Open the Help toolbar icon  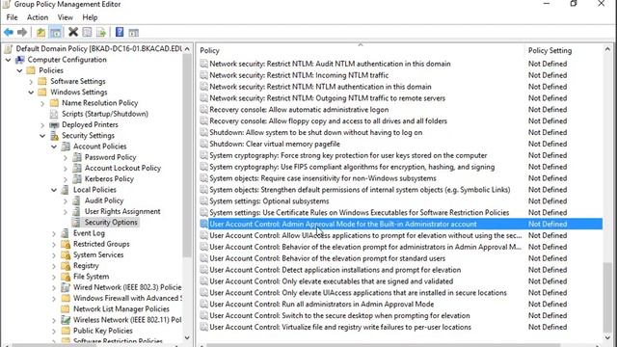[120, 32]
